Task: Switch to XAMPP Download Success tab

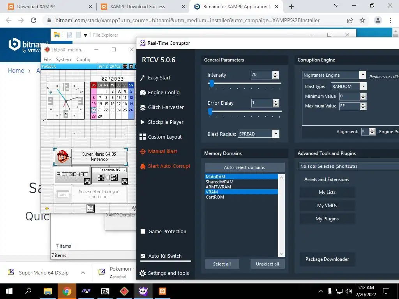Action: [x=143, y=7]
